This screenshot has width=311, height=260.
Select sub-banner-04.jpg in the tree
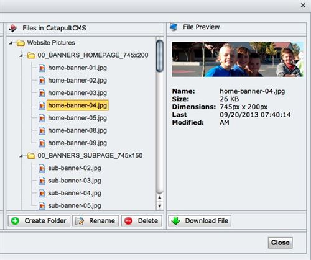pyautogui.click(x=75, y=193)
